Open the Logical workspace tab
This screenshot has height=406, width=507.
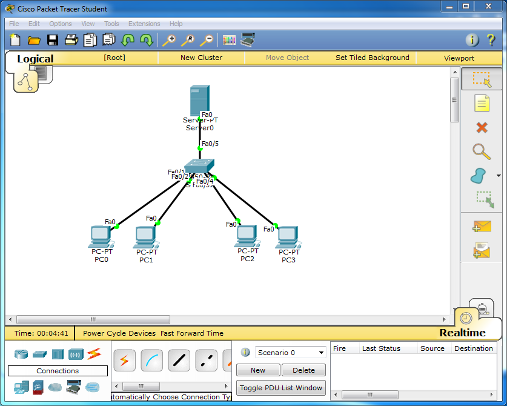35,59
